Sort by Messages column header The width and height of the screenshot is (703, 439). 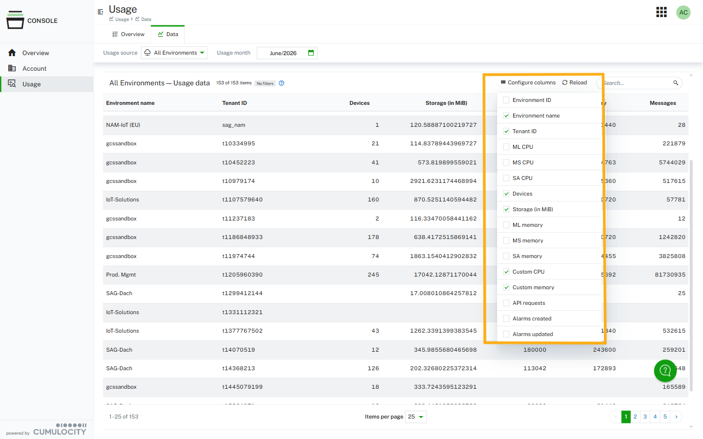[x=662, y=103]
